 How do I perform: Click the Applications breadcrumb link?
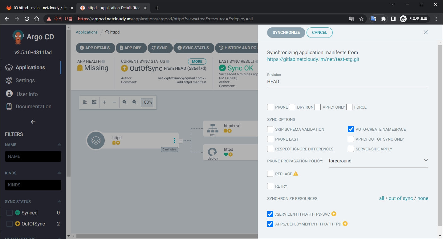[x=87, y=32]
